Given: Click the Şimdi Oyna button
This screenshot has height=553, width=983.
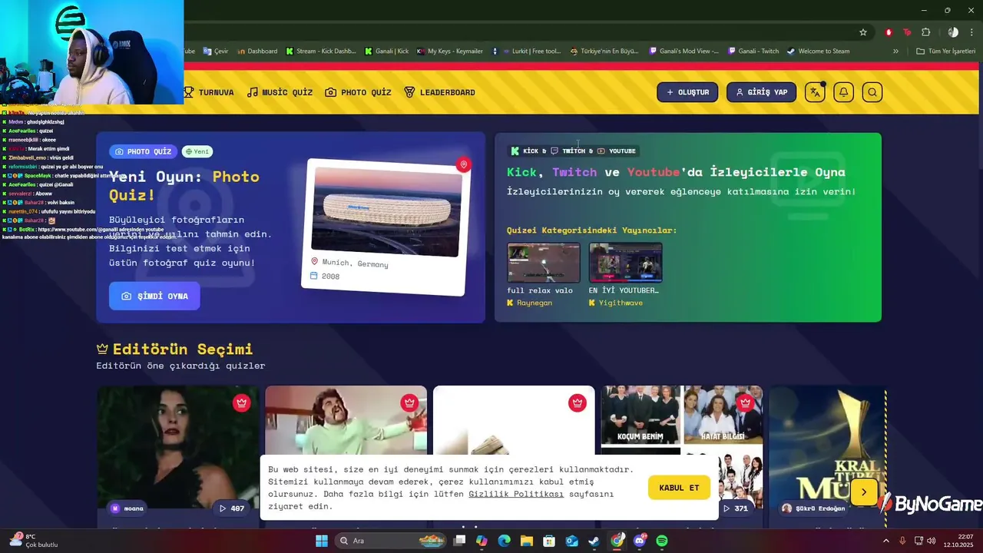Looking at the screenshot, I should pos(154,296).
